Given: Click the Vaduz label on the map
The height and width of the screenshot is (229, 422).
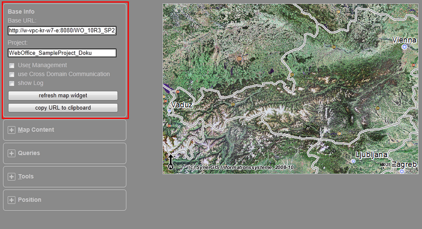Looking at the screenshot, I should pyautogui.click(x=182, y=105).
